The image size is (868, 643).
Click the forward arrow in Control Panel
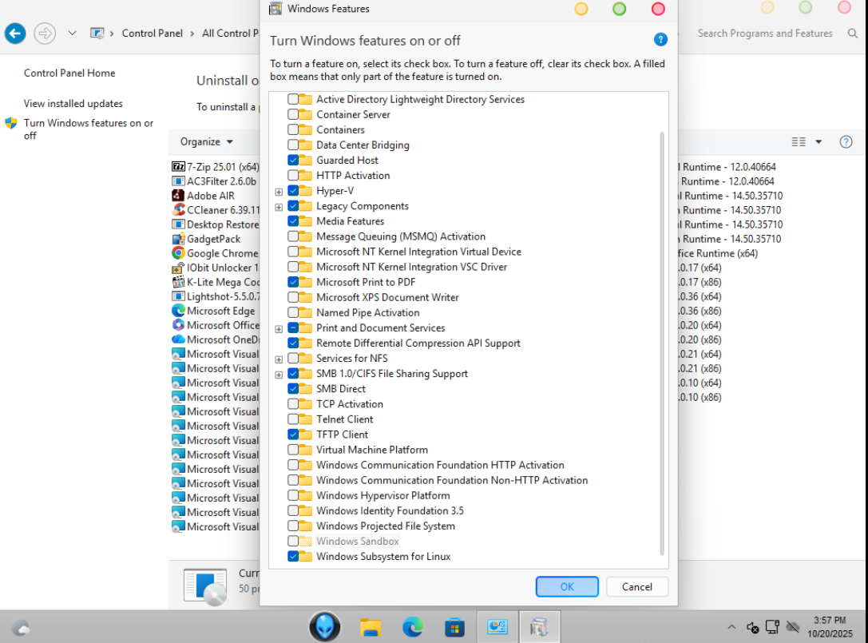pos(45,34)
